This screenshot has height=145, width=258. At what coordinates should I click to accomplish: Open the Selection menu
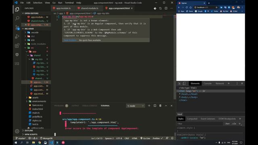(x=37, y=3)
